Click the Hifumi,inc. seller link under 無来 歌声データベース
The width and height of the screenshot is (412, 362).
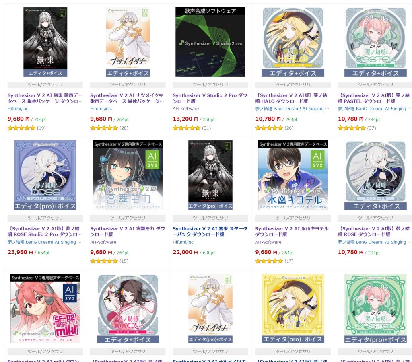pyautogui.click(x=19, y=109)
